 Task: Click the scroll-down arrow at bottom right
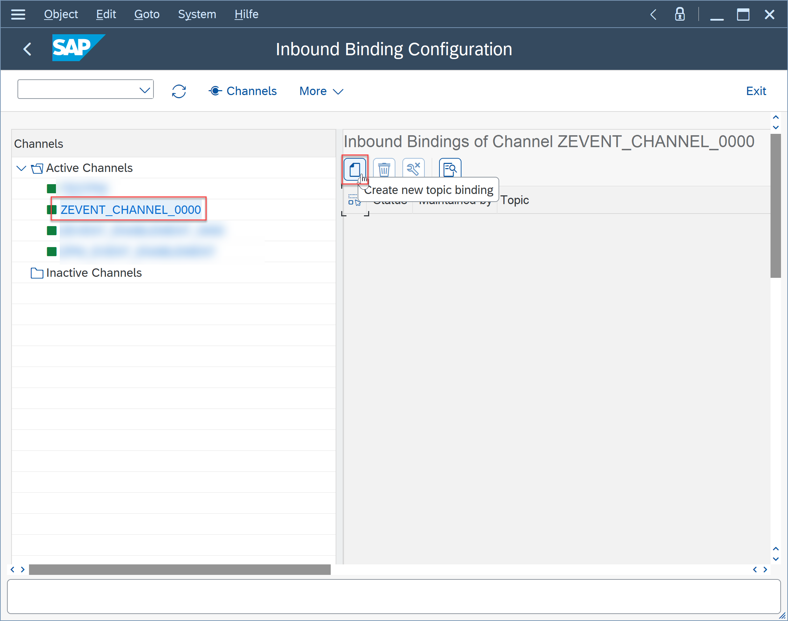tap(775, 559)
